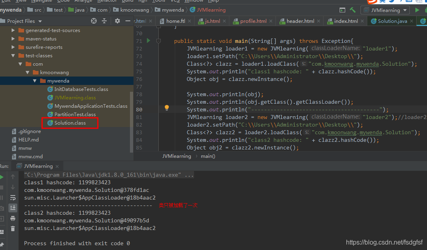Hide the Project Files panel
Image resolution: width=427 pixels, height=250 pixels.
[128, 21]
